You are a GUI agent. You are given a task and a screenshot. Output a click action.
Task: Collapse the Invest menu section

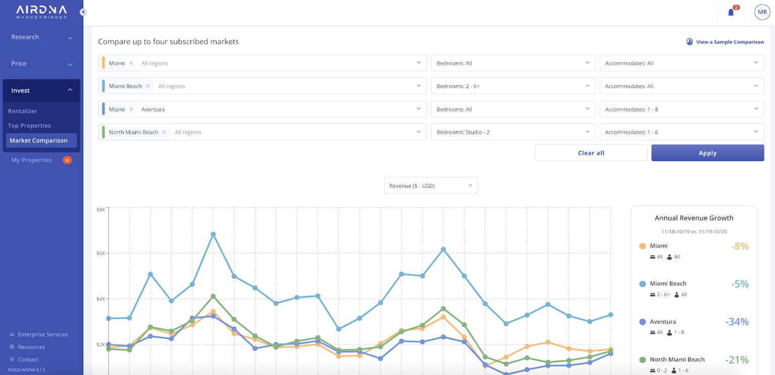pos(41,91)
